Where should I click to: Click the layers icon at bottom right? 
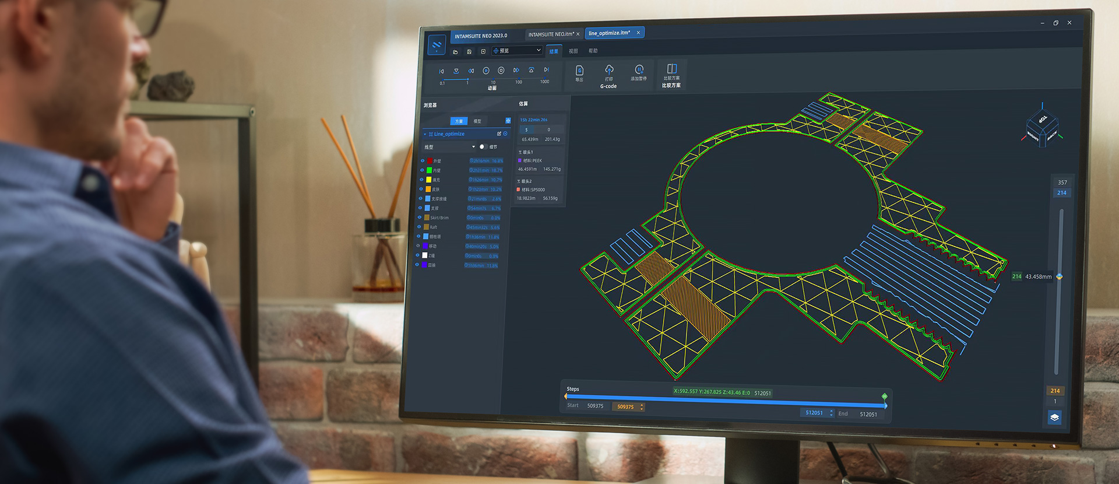1054,418
